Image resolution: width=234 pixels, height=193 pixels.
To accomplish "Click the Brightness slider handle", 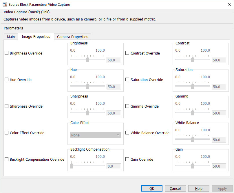I will tap(87, 60).
